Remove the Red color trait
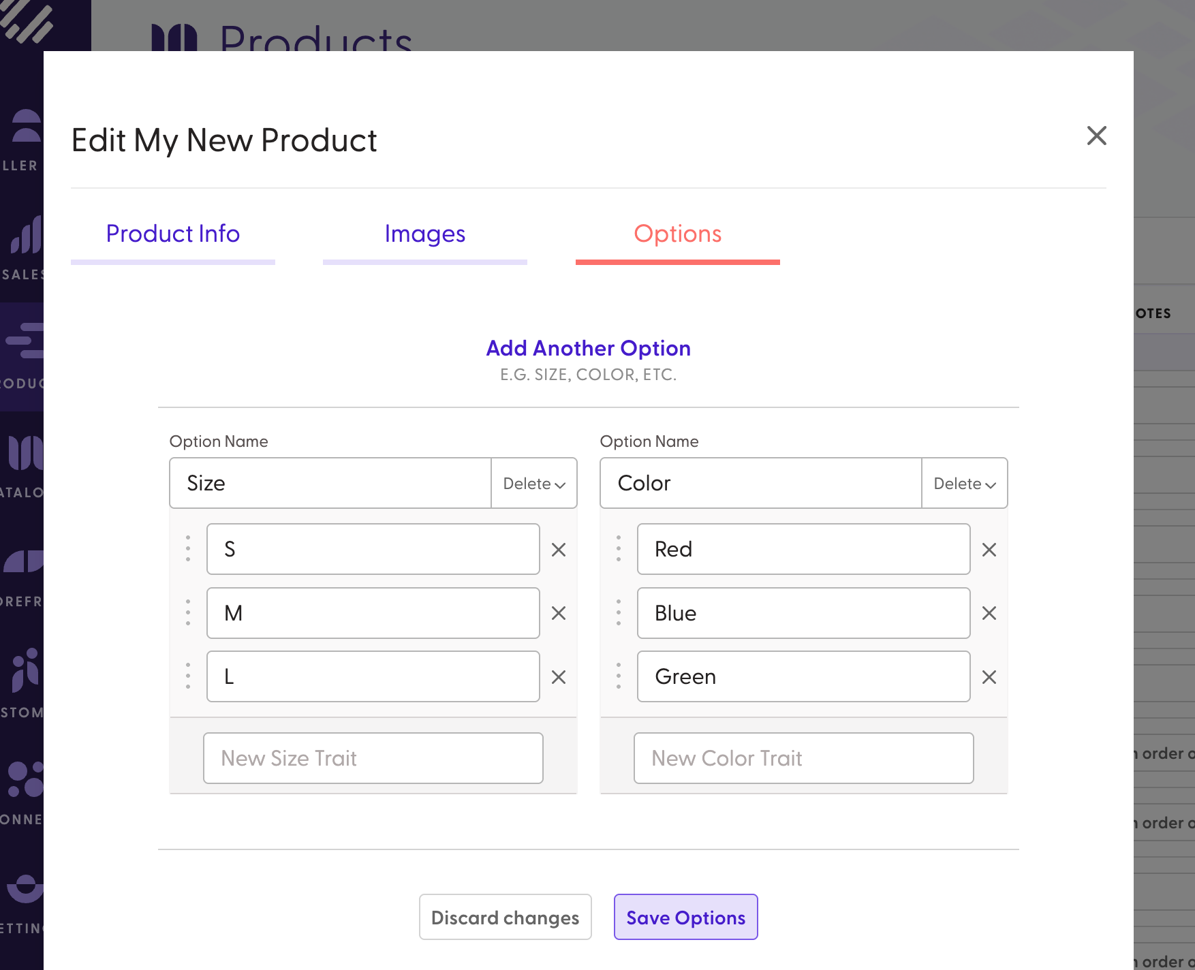This screenshot has width=1195, height=970. (x=989, y=550)
